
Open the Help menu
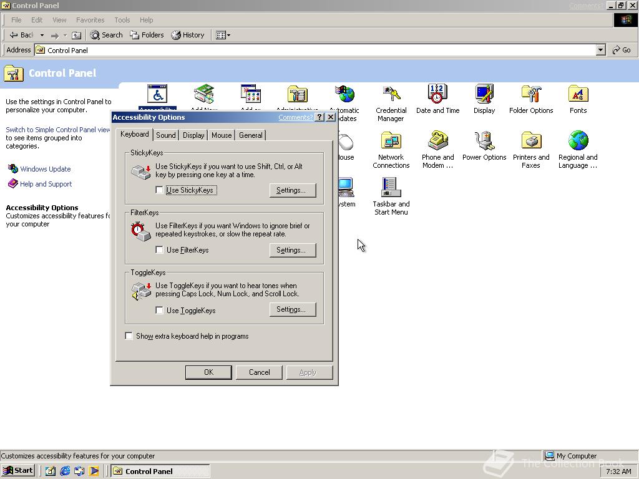(x=146, y=20)
